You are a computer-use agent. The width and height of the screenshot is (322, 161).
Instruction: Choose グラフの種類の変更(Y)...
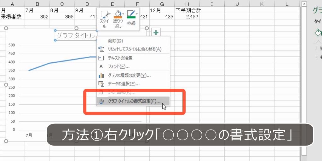coord(133,75)
